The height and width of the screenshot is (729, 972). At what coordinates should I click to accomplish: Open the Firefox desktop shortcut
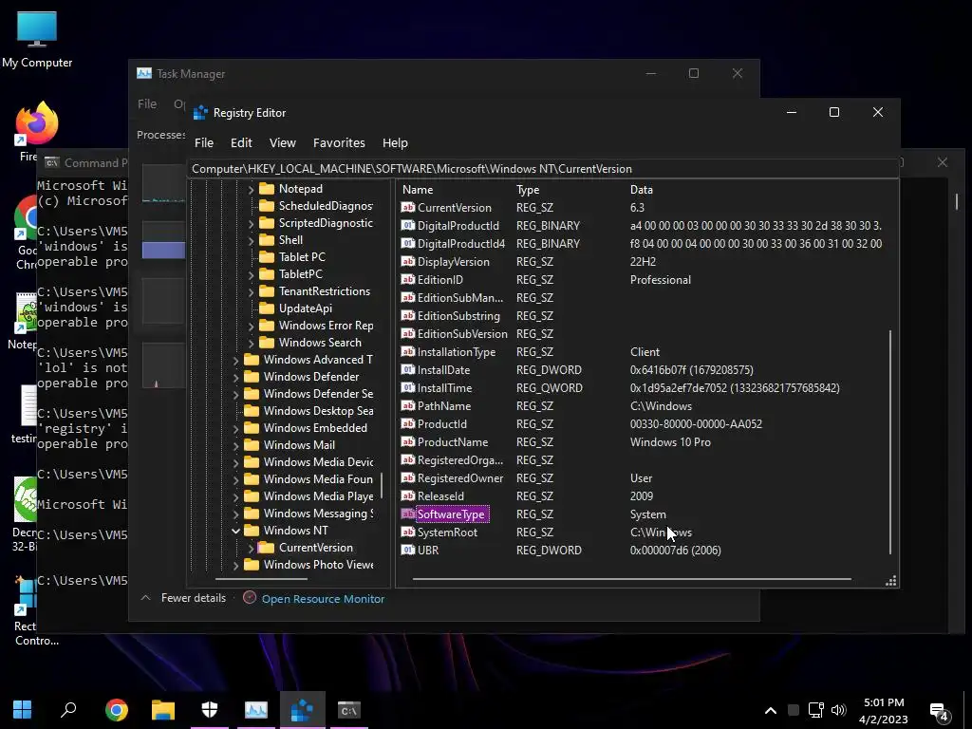[x=37, y=131]
